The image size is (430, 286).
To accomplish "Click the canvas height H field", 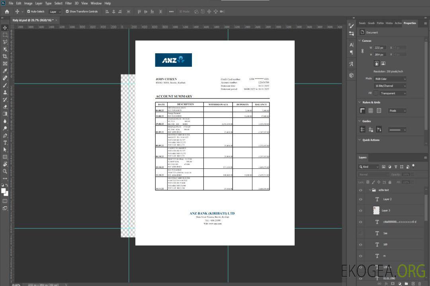I will pyautogui.click(x=380, y=55).
